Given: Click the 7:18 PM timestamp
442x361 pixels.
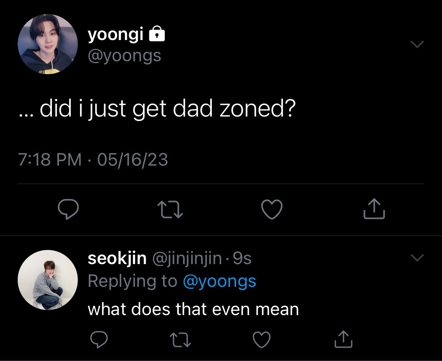Looking at the screenshot, I should pos(50,159).
